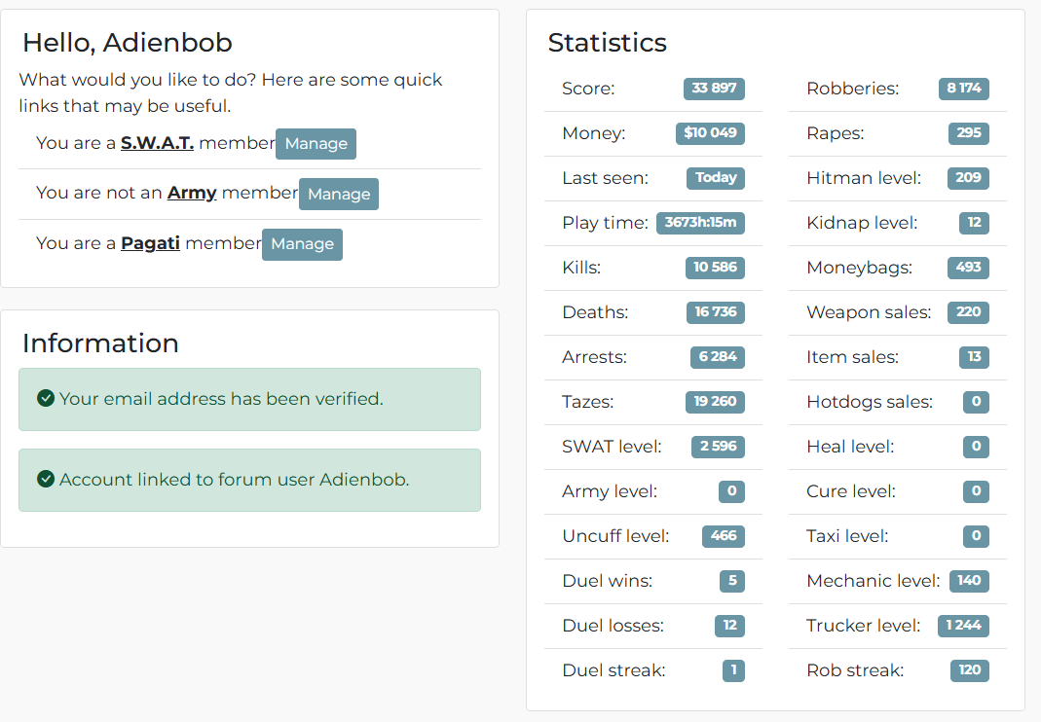Click the Kills count badge 10 586
The width and height of the screenshot is (1041, 722).
click(x=715, y=268)
